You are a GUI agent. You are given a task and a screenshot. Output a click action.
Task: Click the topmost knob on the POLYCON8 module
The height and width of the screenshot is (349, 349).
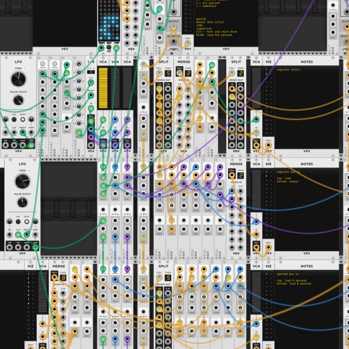pos(79,64)
